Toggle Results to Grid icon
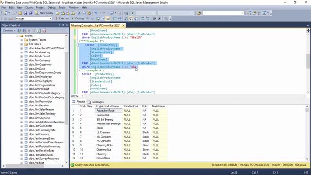This screenshot has width=311, height=175. click(131, 18)
